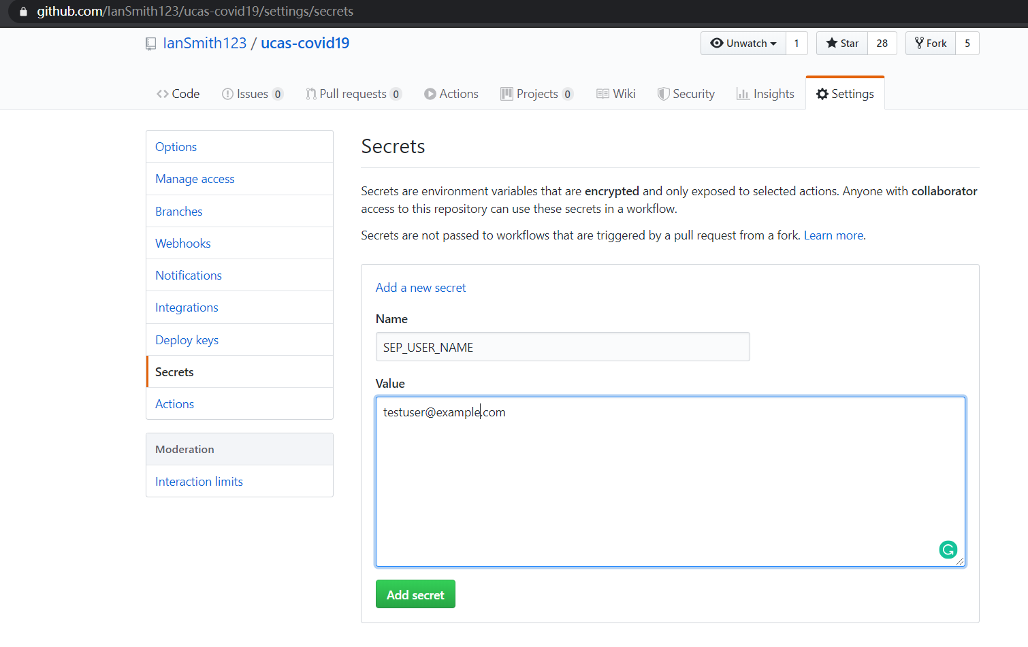The height and width of the screenshot is (647, 1028).
Task: Open Manage access settings
Action: (x=240, y=179)
